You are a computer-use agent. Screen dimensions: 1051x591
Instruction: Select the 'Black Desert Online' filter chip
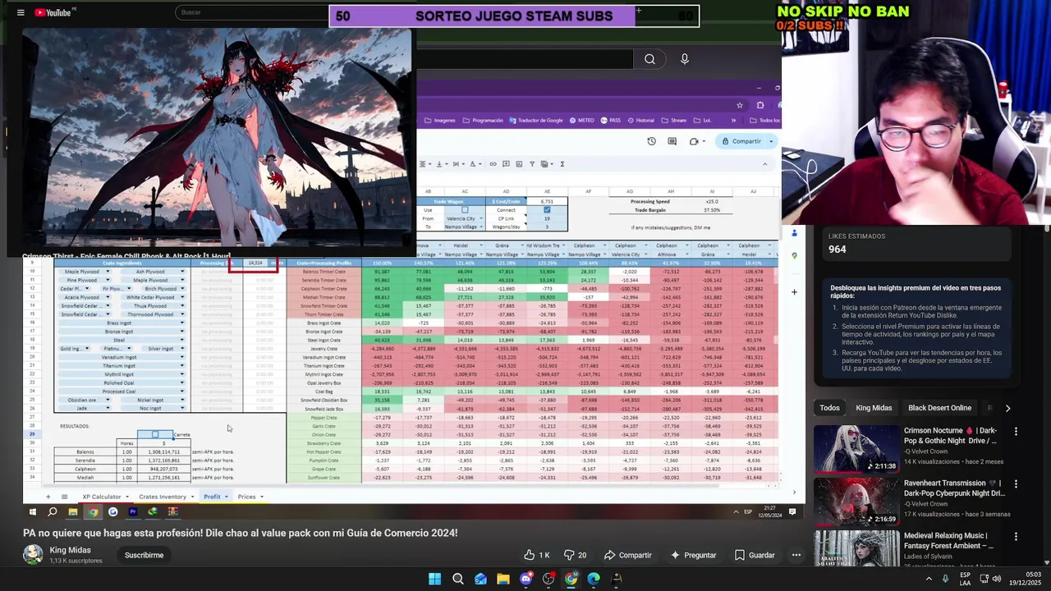pos(939,408)
